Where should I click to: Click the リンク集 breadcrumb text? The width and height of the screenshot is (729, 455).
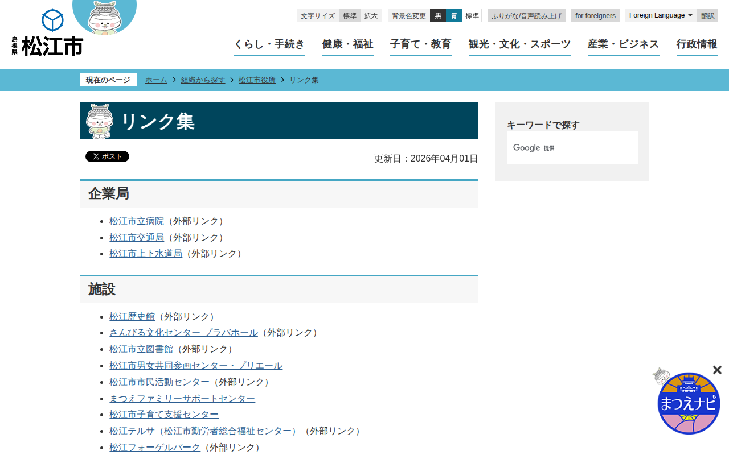coord(304,80)
